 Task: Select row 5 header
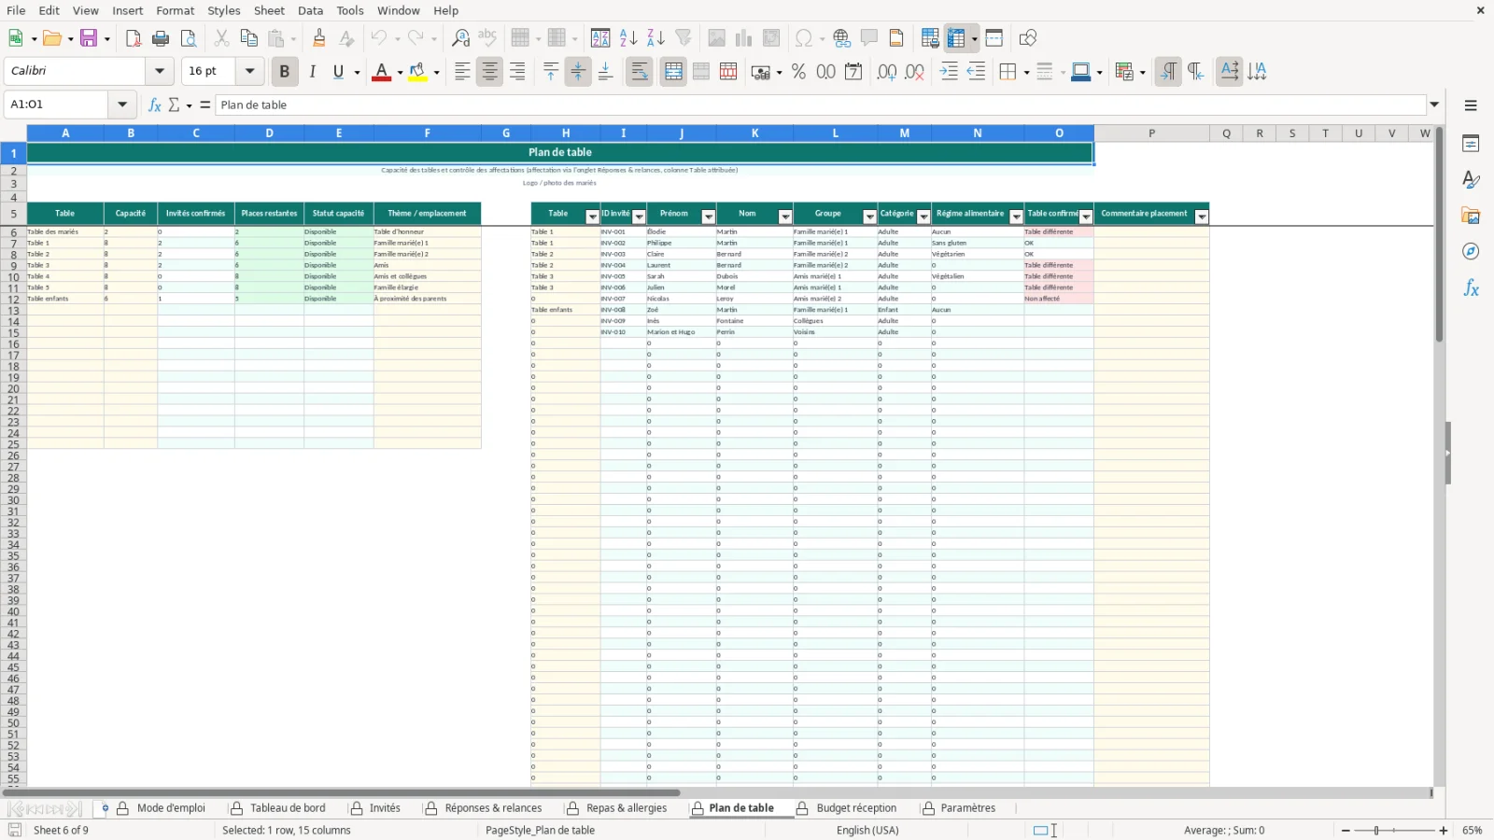tap(13, 214)
